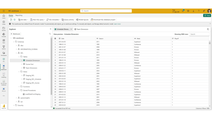
Task: Open the OneLake icon in left rail
Action: point(4,35)
